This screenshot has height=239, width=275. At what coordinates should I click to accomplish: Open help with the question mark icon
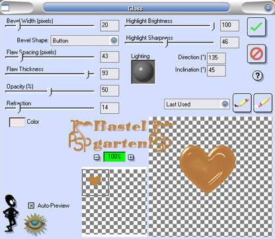pos(257,75)
